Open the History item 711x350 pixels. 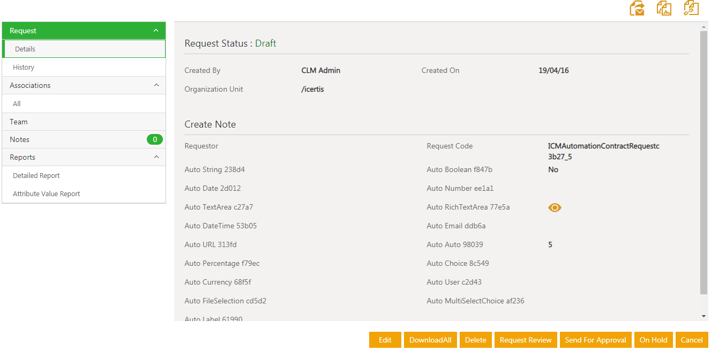pos(24,68)
